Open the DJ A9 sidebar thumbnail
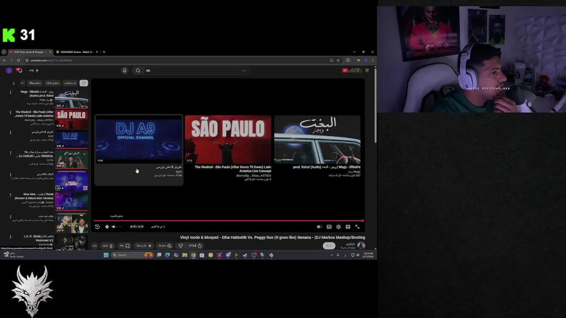Screen dimensions: 566x318 coord(71,139)
